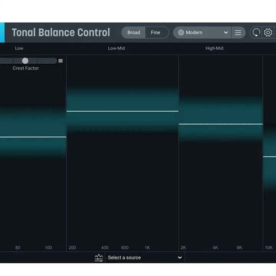This screenshot has width=276, height=276.
Task: Click the Low-Mid band level line
Action: tap(123, 111)
